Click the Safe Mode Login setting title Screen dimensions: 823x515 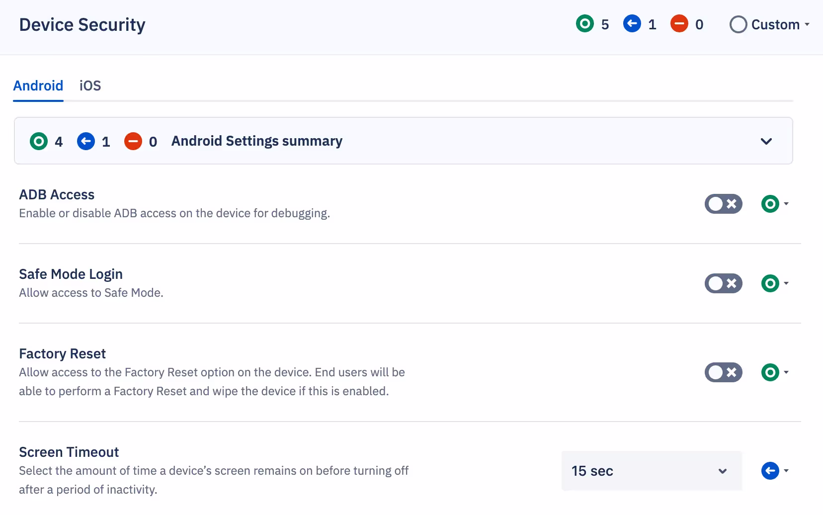71,274
